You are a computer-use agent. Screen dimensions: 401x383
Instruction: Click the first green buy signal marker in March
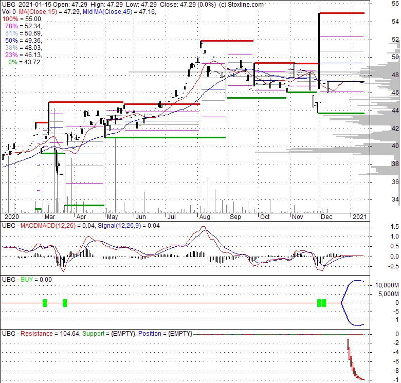pos(45,303)
